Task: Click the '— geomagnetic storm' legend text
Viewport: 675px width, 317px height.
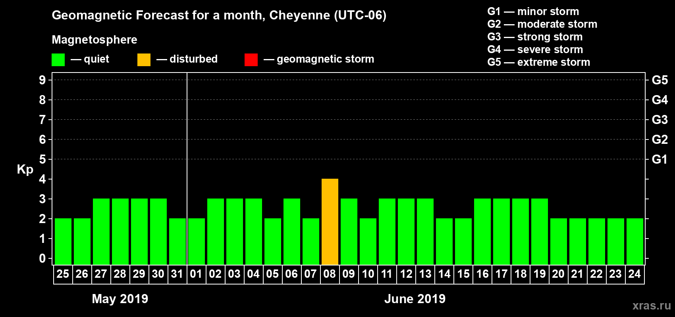Action: (x=319, y=59)
